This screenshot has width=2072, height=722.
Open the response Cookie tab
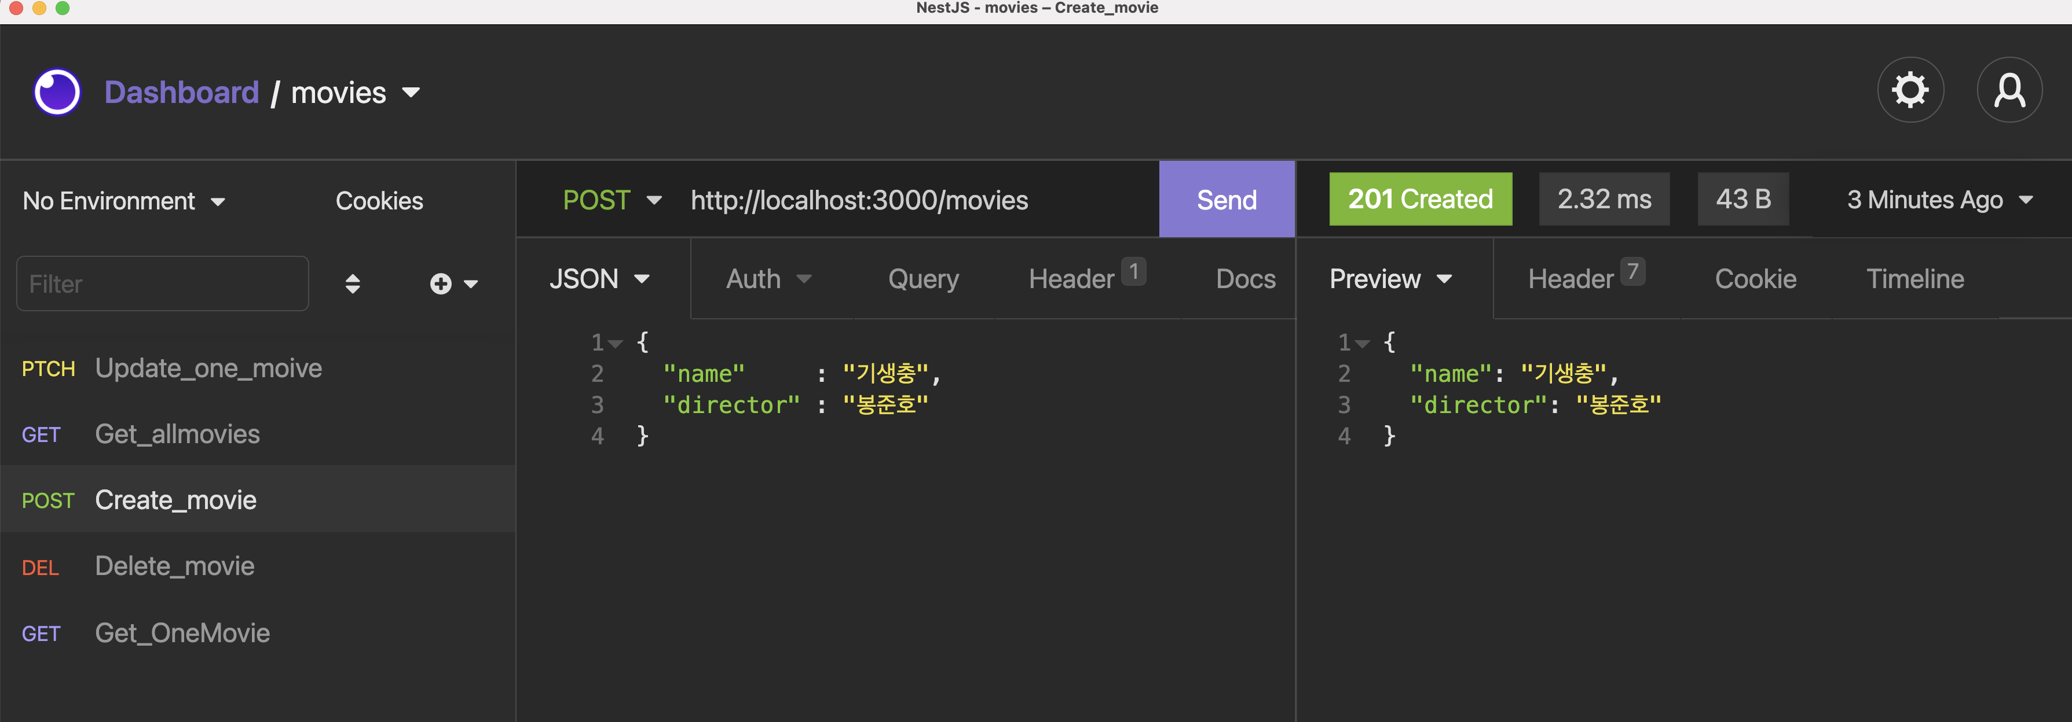1755,279
